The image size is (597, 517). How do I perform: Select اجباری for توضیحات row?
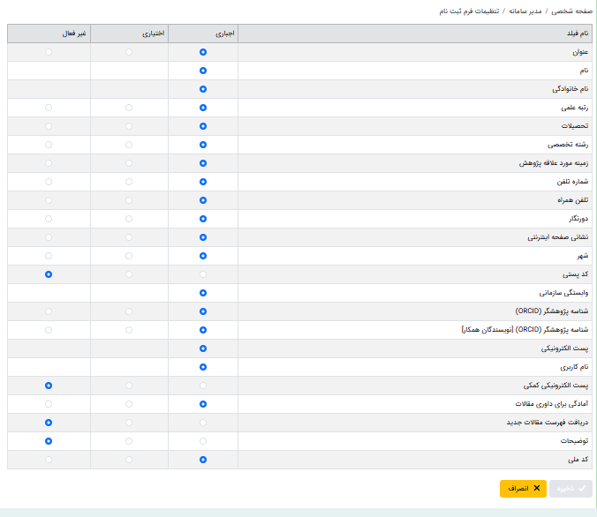point(203,441)
